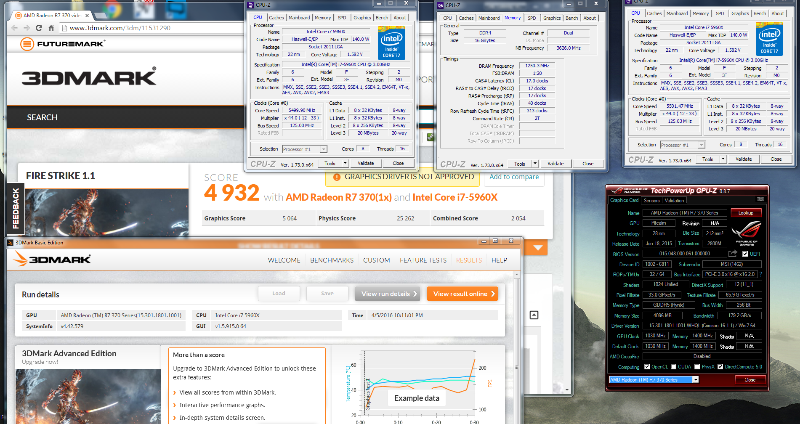Open Processor #1 selection in right CPU-Z
Screen dimensions: 800x424
(683, 145)
